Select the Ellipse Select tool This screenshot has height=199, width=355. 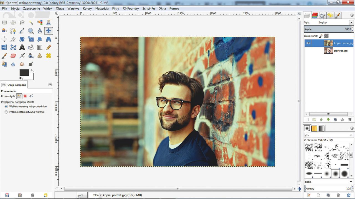pos(13,23)
